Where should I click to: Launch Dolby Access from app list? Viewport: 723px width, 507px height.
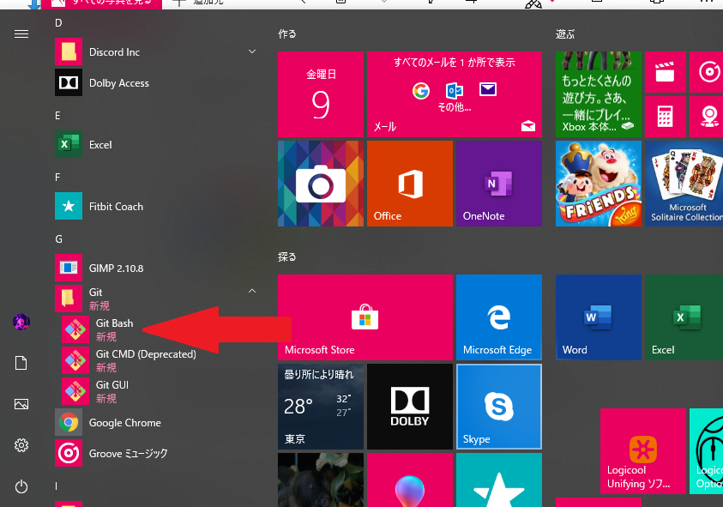[x=155, y=82]
